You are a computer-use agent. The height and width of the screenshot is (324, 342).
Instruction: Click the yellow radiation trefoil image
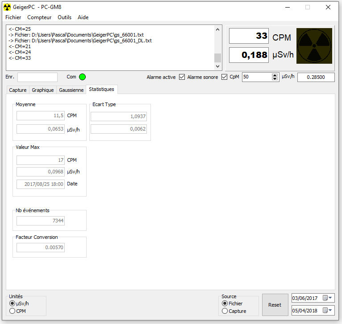[314, 46]
